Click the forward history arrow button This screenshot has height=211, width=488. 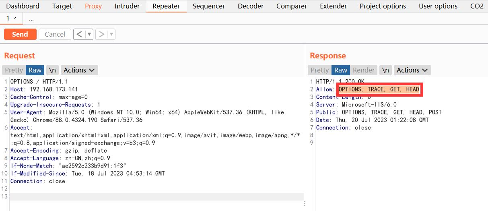(x=102, y=34)
